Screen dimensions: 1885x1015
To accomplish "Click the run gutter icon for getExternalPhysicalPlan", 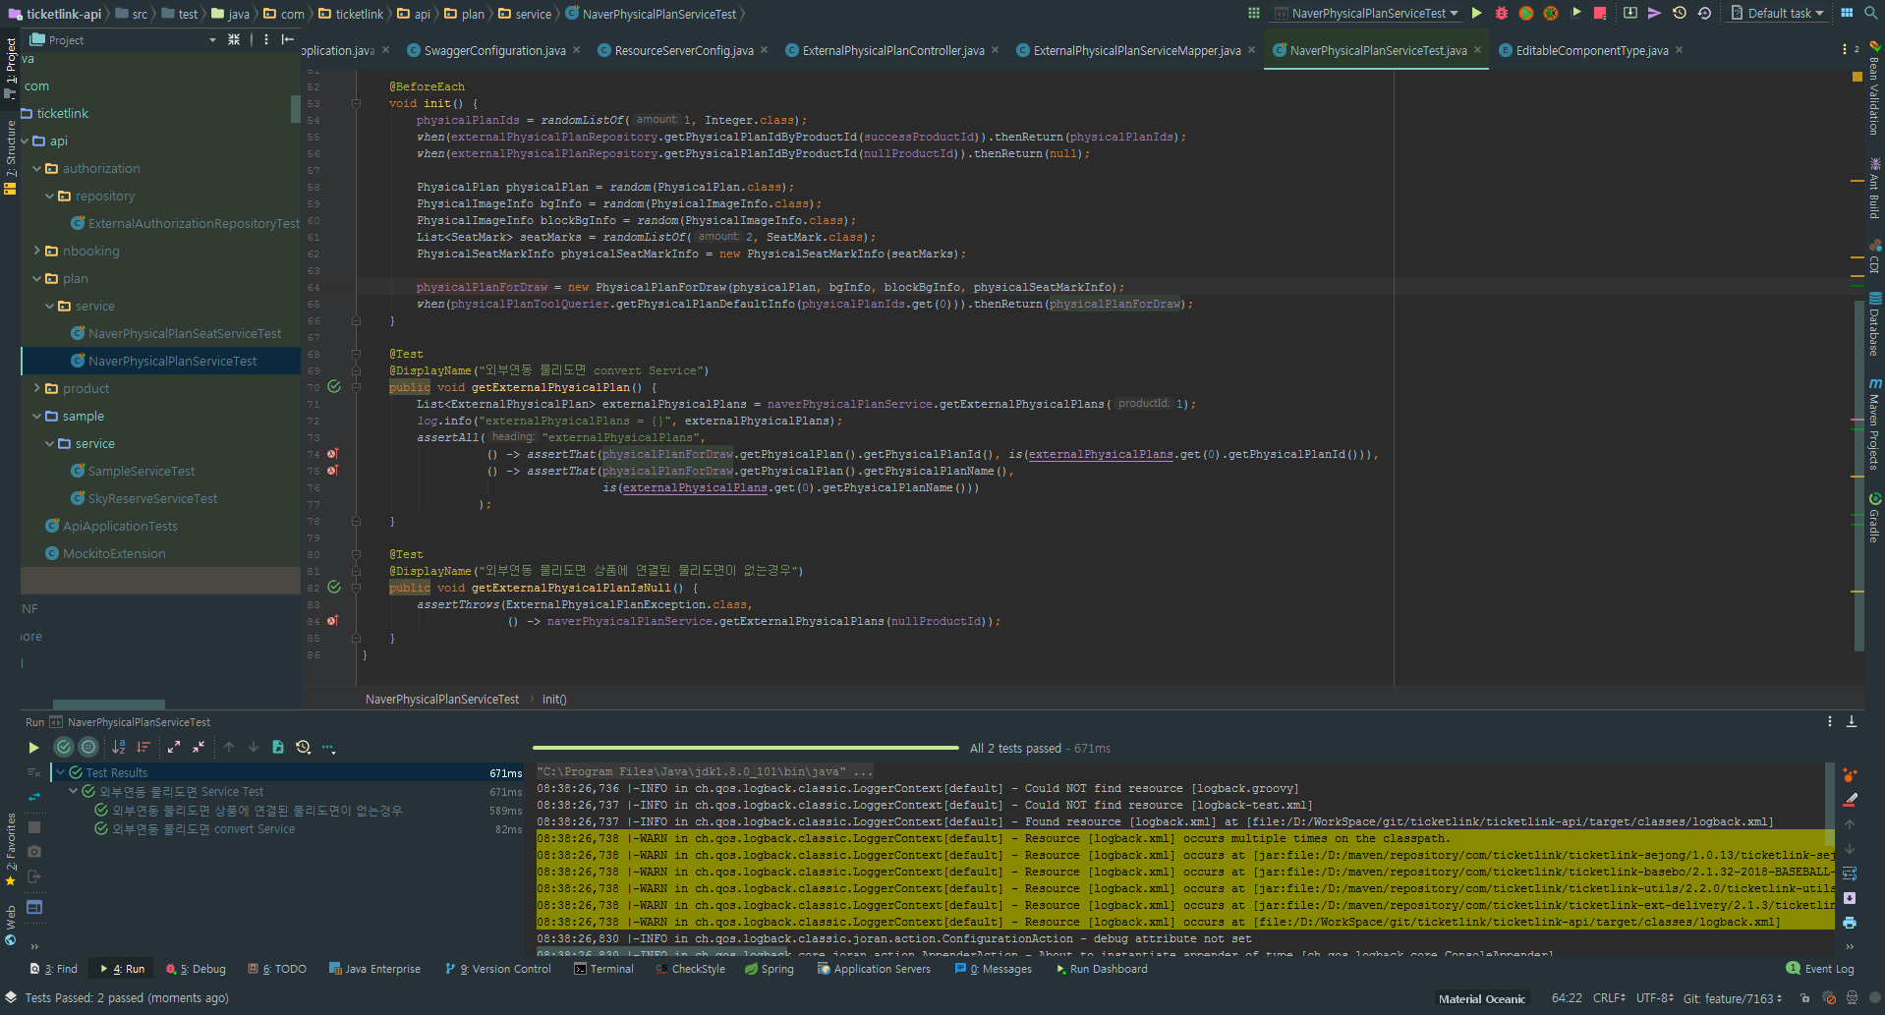I will pos(334,387).
